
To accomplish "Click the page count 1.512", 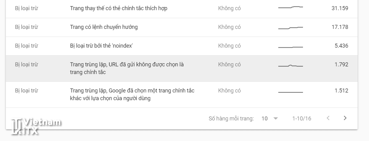I will [x=341, y=91].
